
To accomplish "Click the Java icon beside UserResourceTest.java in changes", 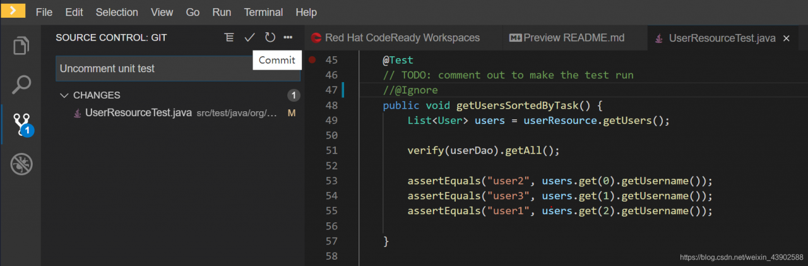I will pos(77,113).
